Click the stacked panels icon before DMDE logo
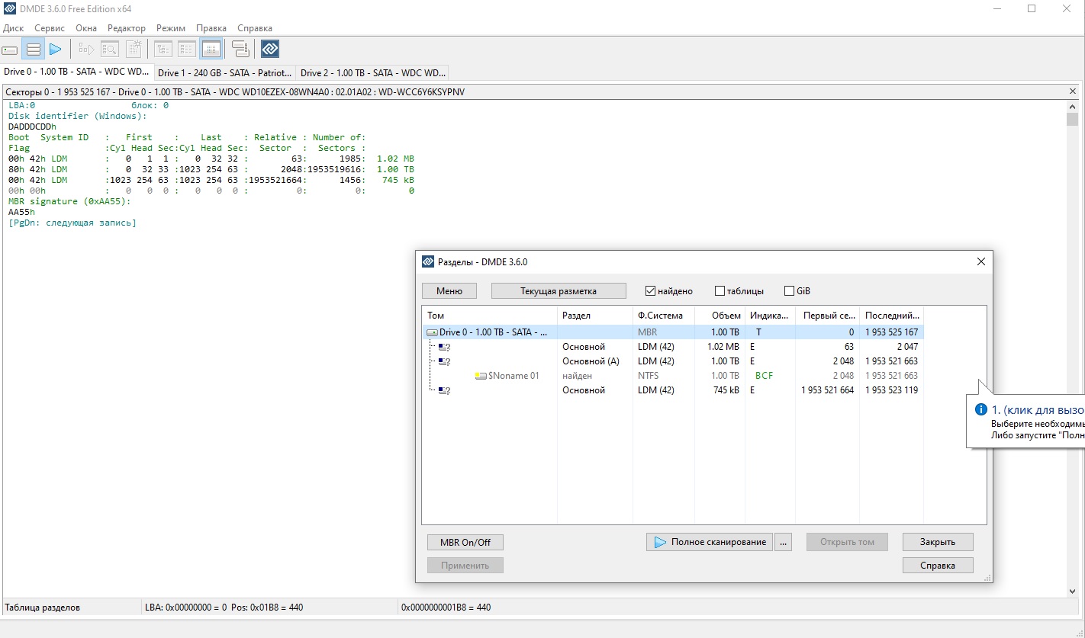 (240, 50)
